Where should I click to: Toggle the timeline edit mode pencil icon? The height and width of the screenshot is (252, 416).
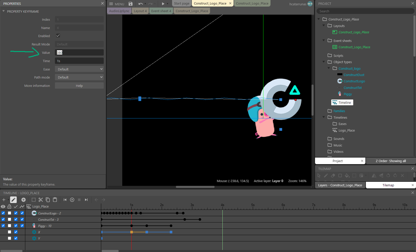coord(13,200)
